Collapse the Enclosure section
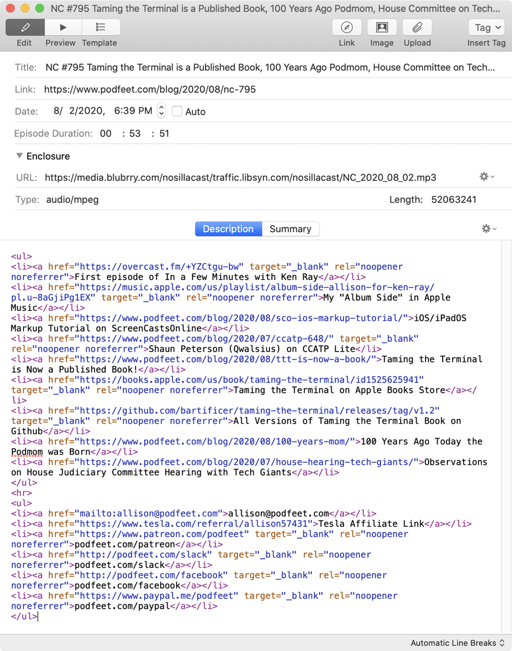 click(x=20, y=156)
